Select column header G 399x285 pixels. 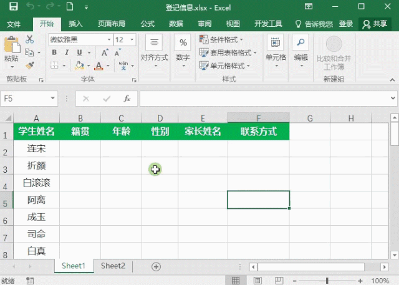pos(310,118)
